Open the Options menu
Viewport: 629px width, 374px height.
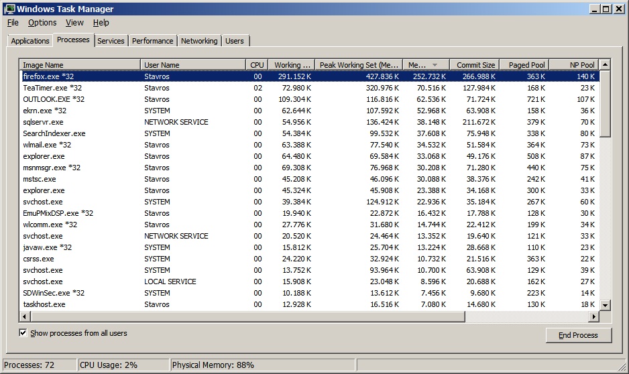coord(42,23)
